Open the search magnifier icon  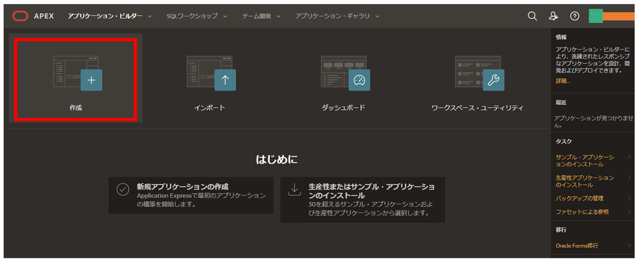[532, 16]
